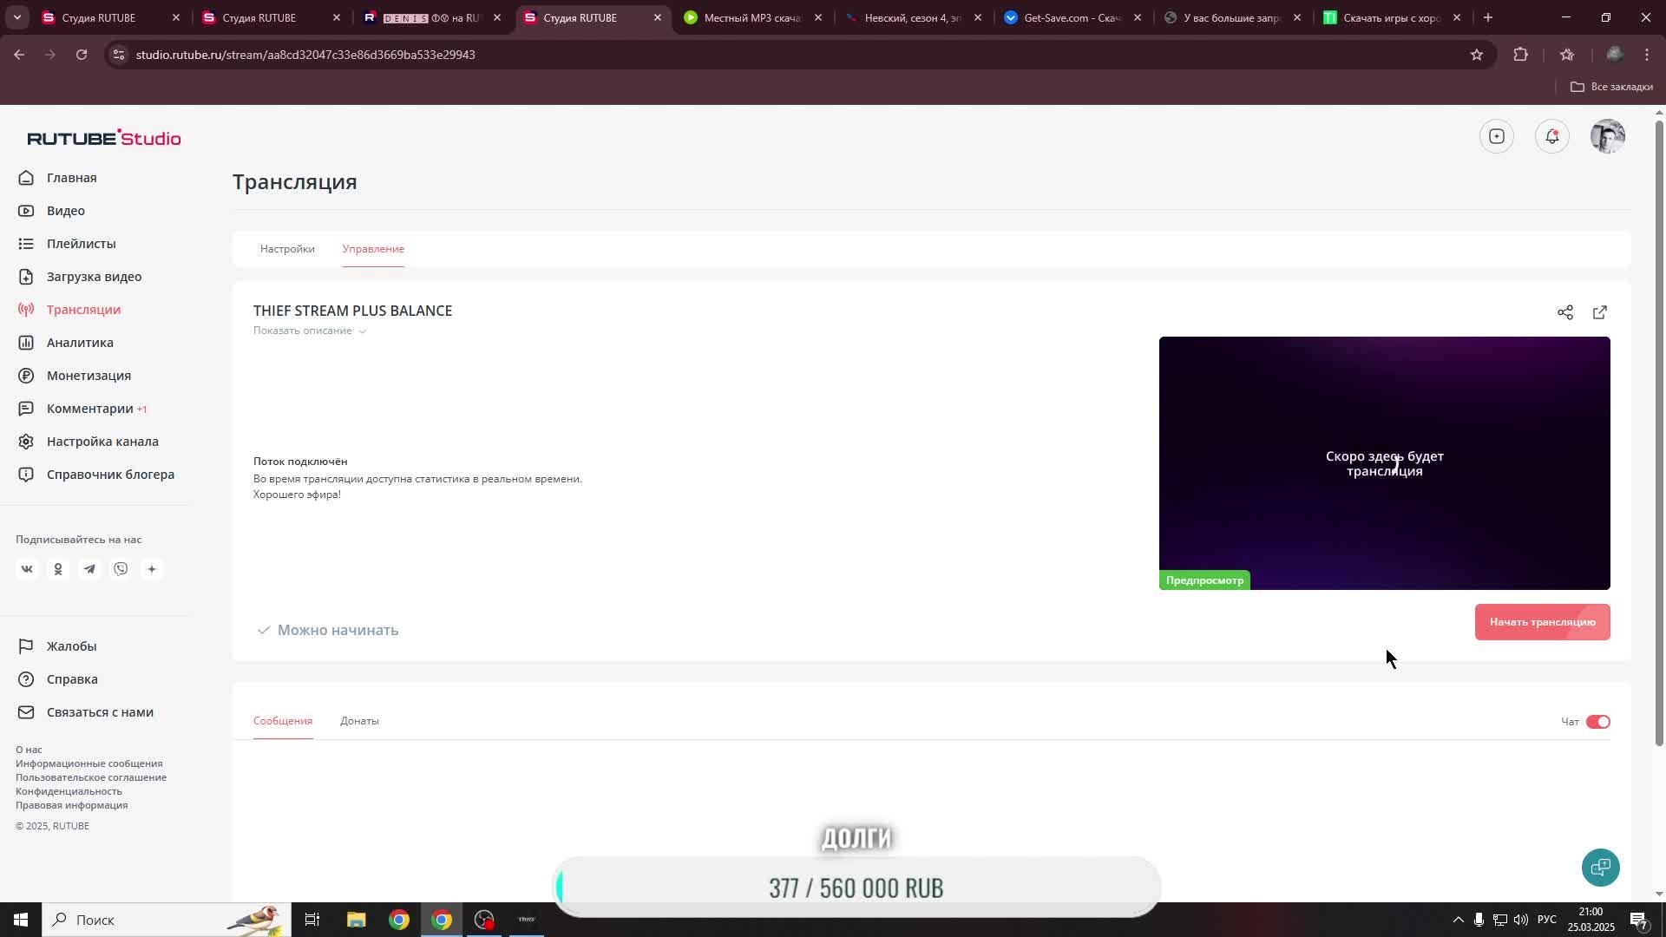Viewport: 1666px width, 937px height.
Task: Open Аналитика in the sidebar
Action: (x=80, y=343)
